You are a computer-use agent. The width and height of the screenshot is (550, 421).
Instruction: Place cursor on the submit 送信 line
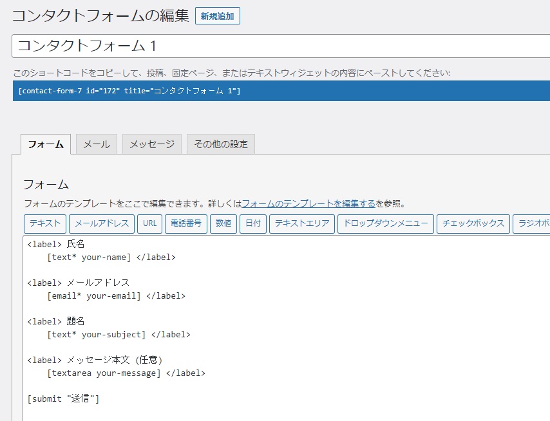[x=63, y=399]
